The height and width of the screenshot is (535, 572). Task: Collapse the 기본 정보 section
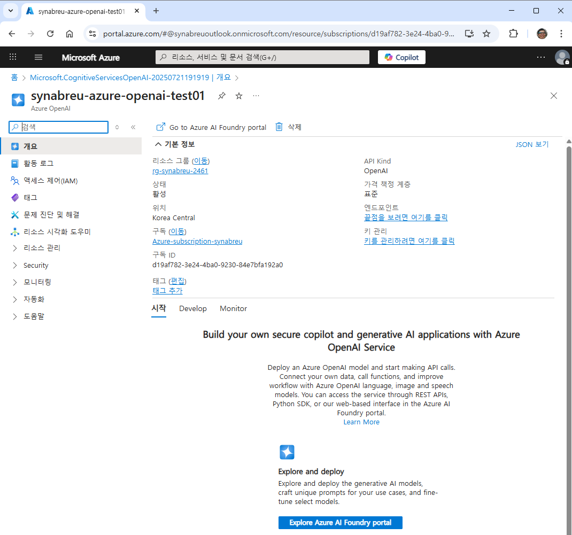click(x=174, y=144)
